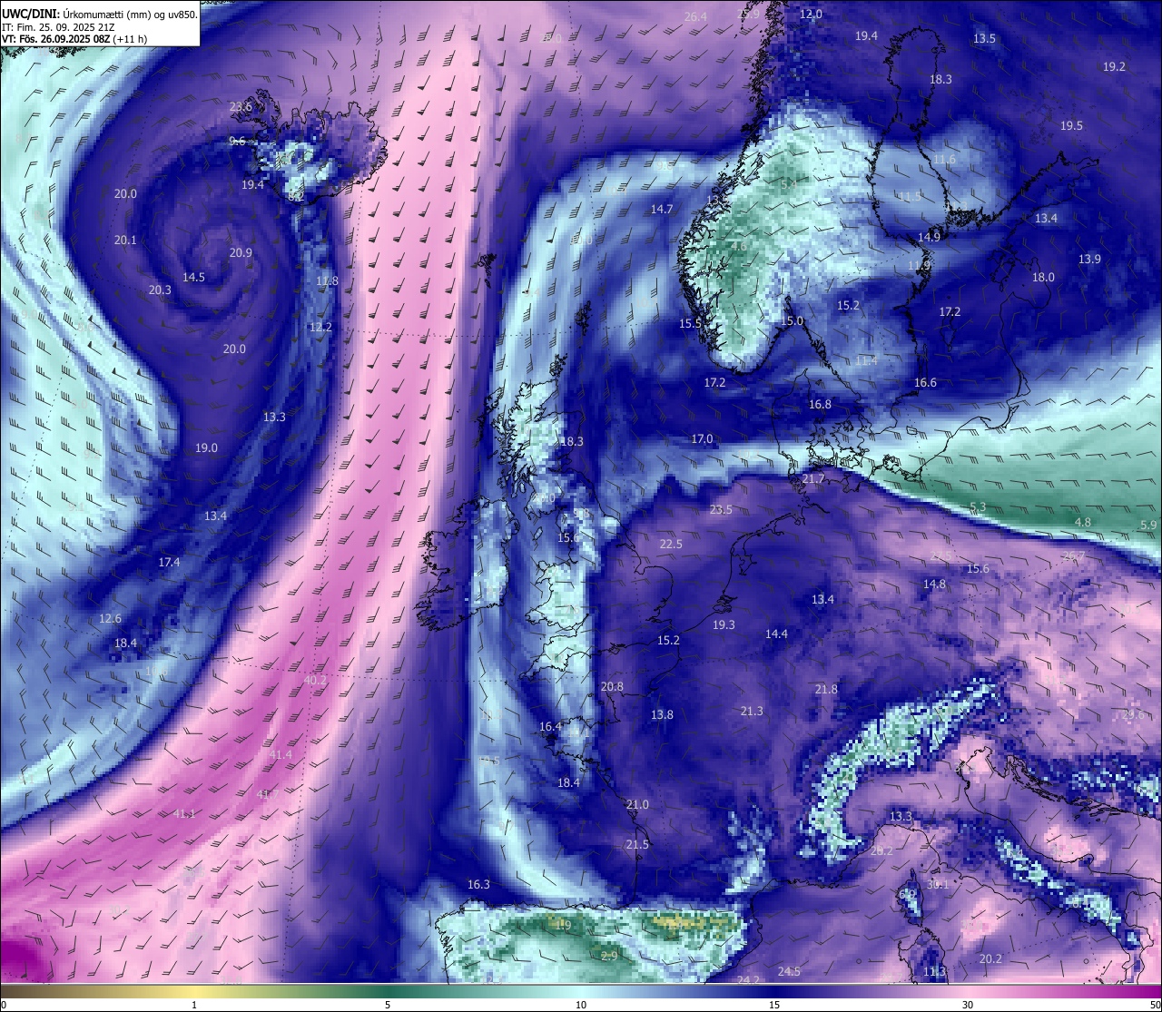Screen dimensions: 1162x1012
Task: Click the 2.9 value over Spain
Action: tap(609, 955)
